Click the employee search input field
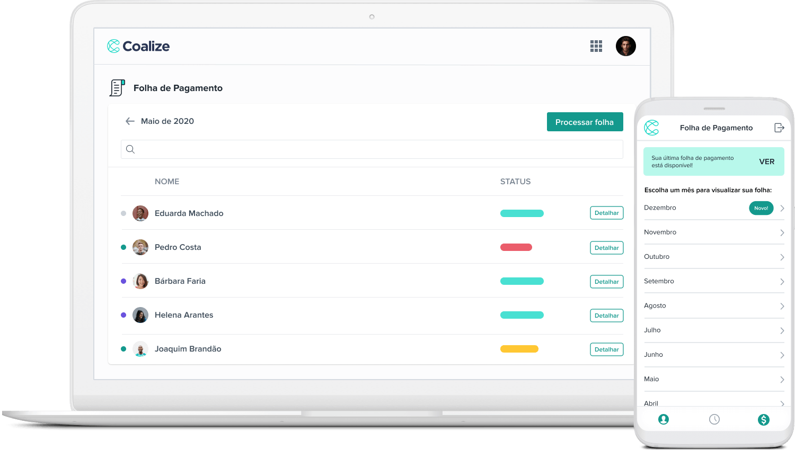The height and width of the screenshot is (450, 795). (x=372, y=149)
